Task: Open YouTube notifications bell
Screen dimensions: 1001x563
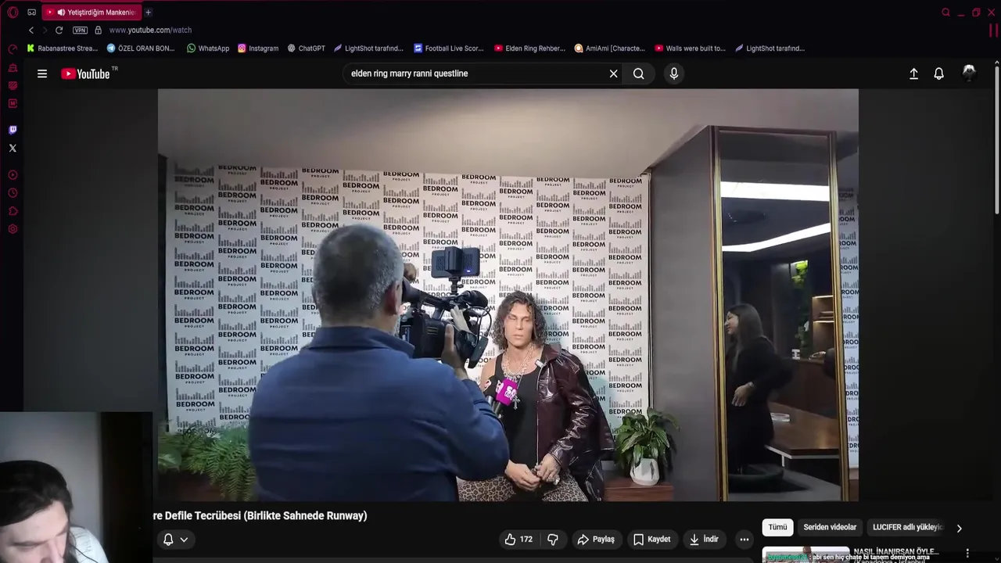Action: 938,74
